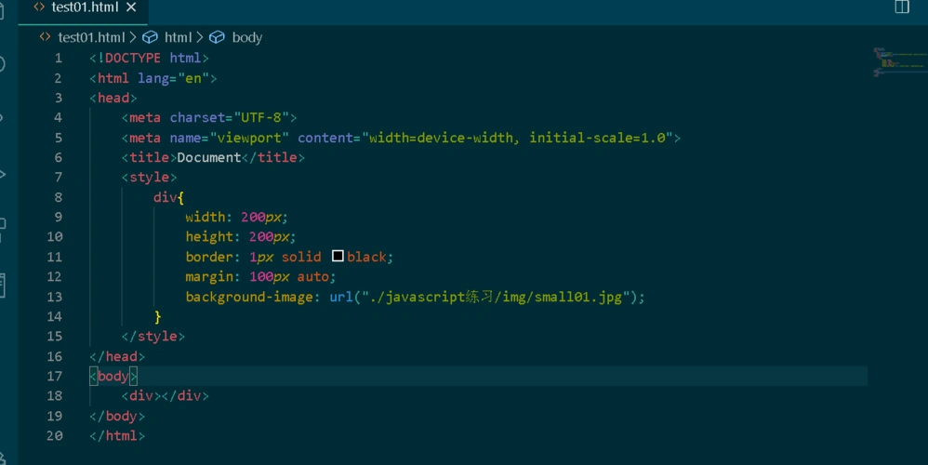Click the file icon on test01.html tab

tap(38, 7)
